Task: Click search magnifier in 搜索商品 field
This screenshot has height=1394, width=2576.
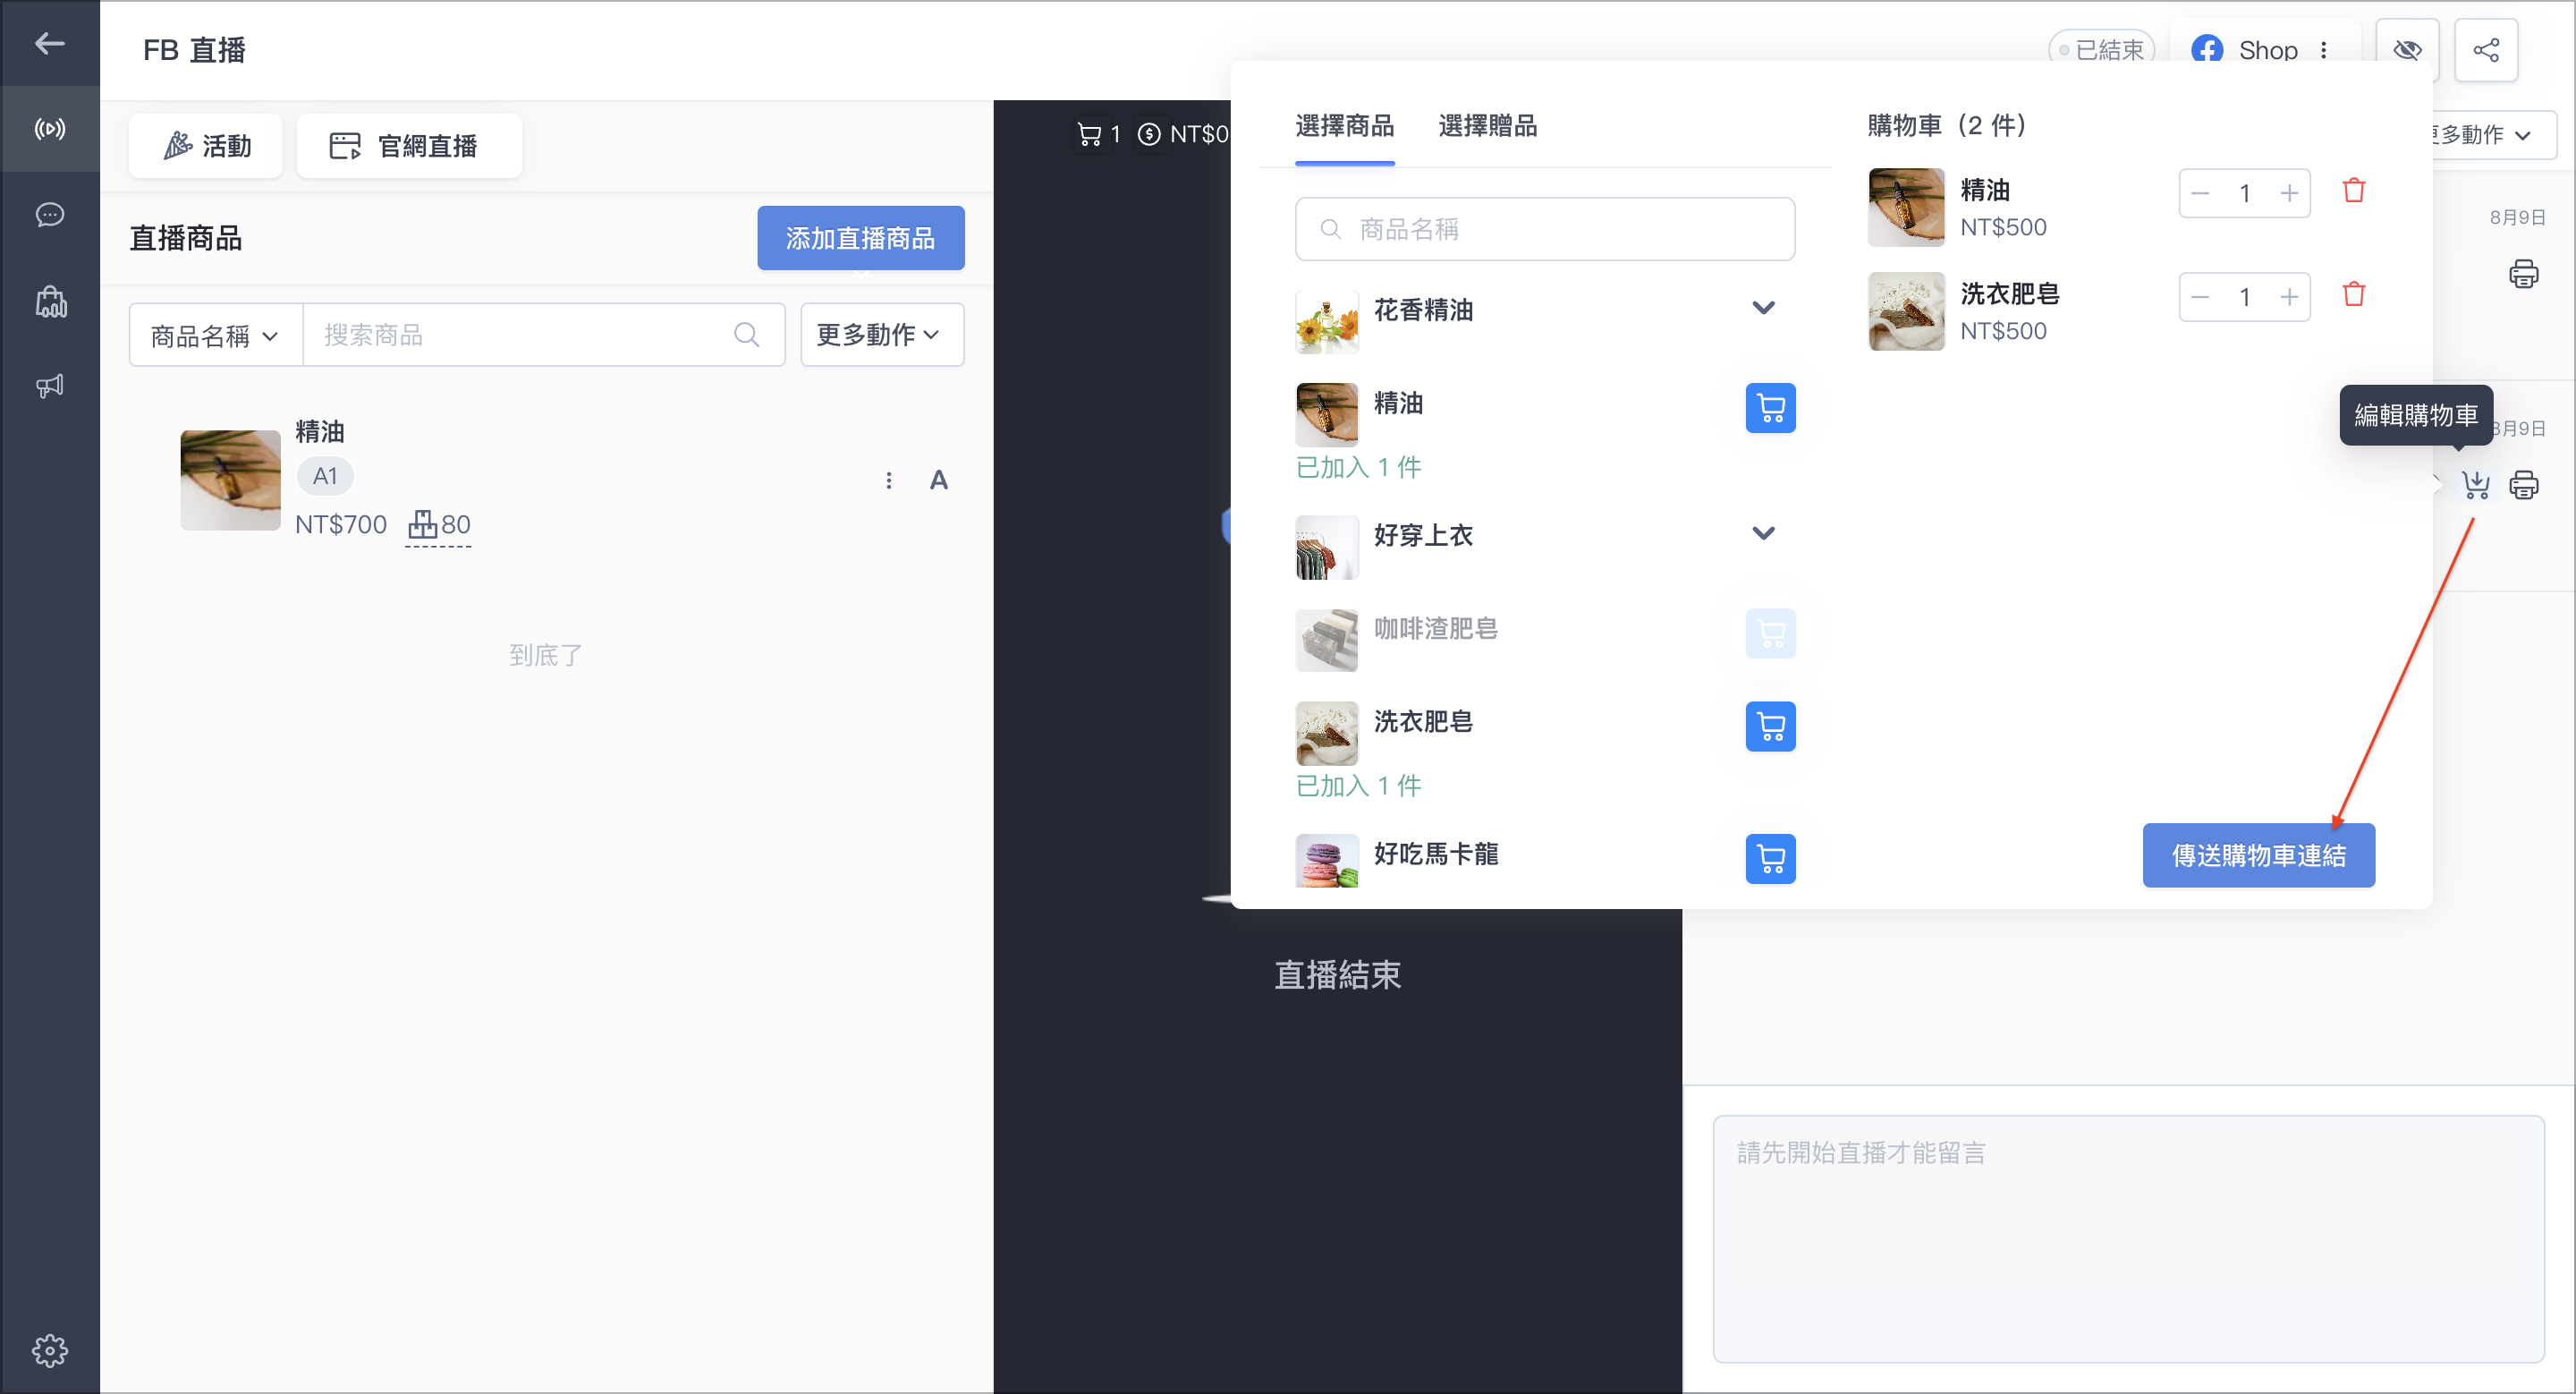Action: pyautogui.click(x=746, y=335)
